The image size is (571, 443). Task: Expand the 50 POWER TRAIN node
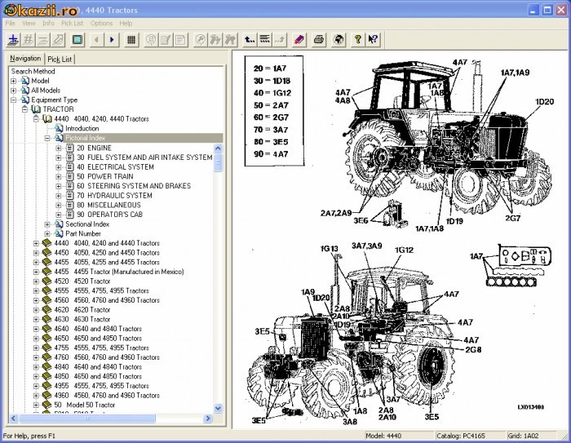(x=58, y=176)
